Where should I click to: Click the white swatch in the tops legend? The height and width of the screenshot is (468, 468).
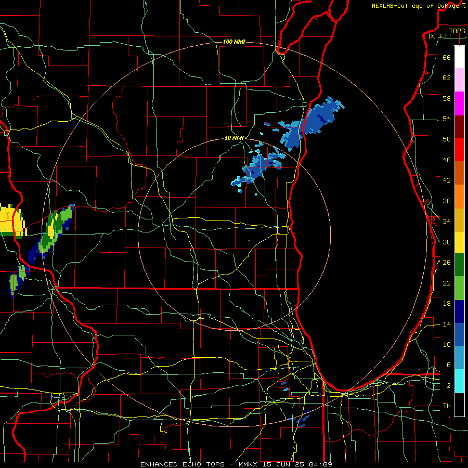[459, 57]
